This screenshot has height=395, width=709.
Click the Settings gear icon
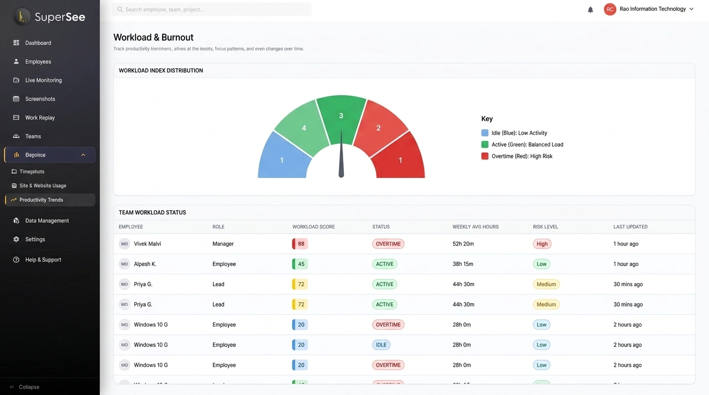[x=16, y=239]
